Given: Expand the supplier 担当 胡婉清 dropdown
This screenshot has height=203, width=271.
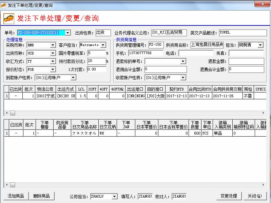Looking at the screenshot, I should 260,45.
